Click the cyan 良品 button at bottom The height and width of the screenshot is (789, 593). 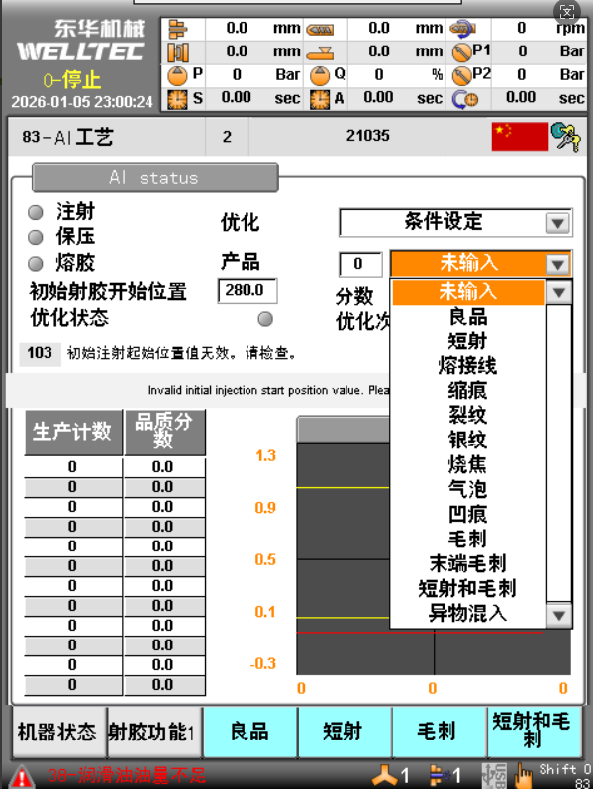coord(250,732)
